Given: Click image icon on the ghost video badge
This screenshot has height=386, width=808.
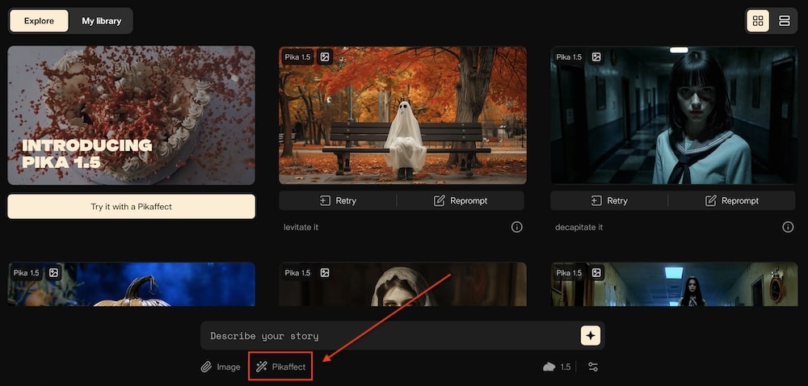Looking at the screenshot, I should coord(324,57).
